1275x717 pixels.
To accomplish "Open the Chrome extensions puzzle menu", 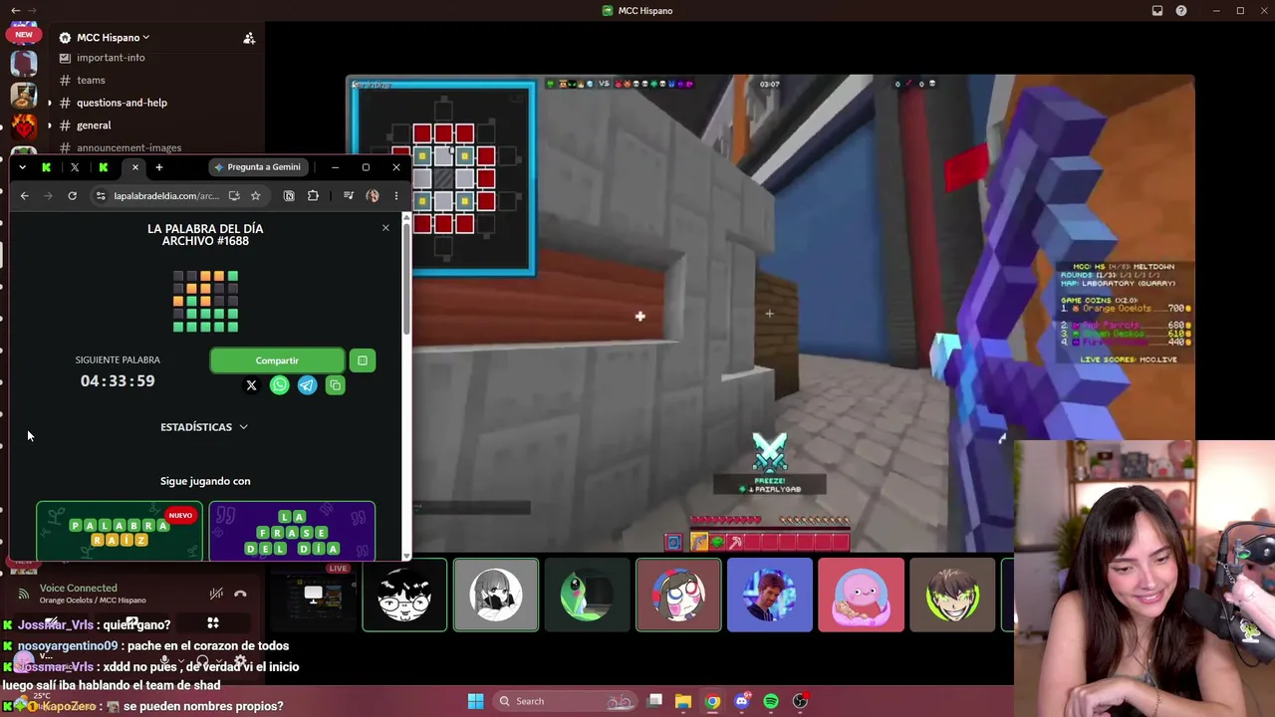I will 313,196.
